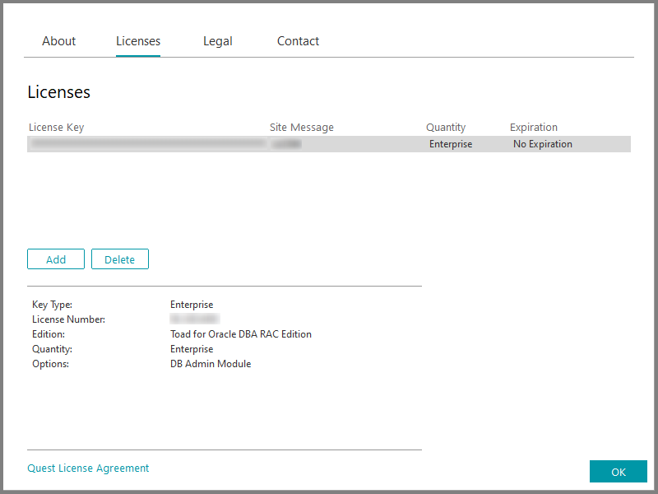Click the 'License Number:' label
658x494 pixels.
point(69,319)
